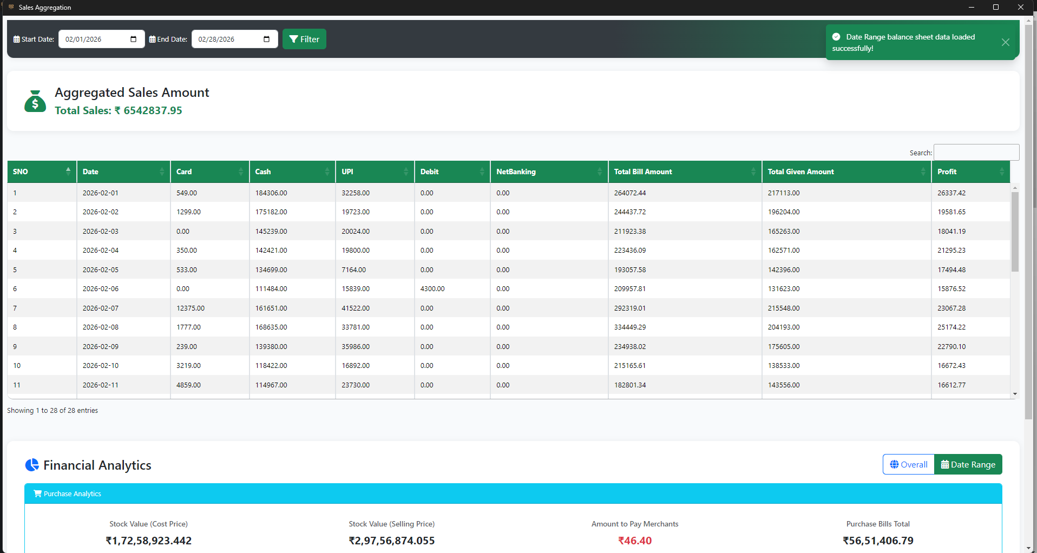Screen dimensions: 1037x553
Task: Switch to the Overall analytics tab
Action: click(x=908, y=464)
